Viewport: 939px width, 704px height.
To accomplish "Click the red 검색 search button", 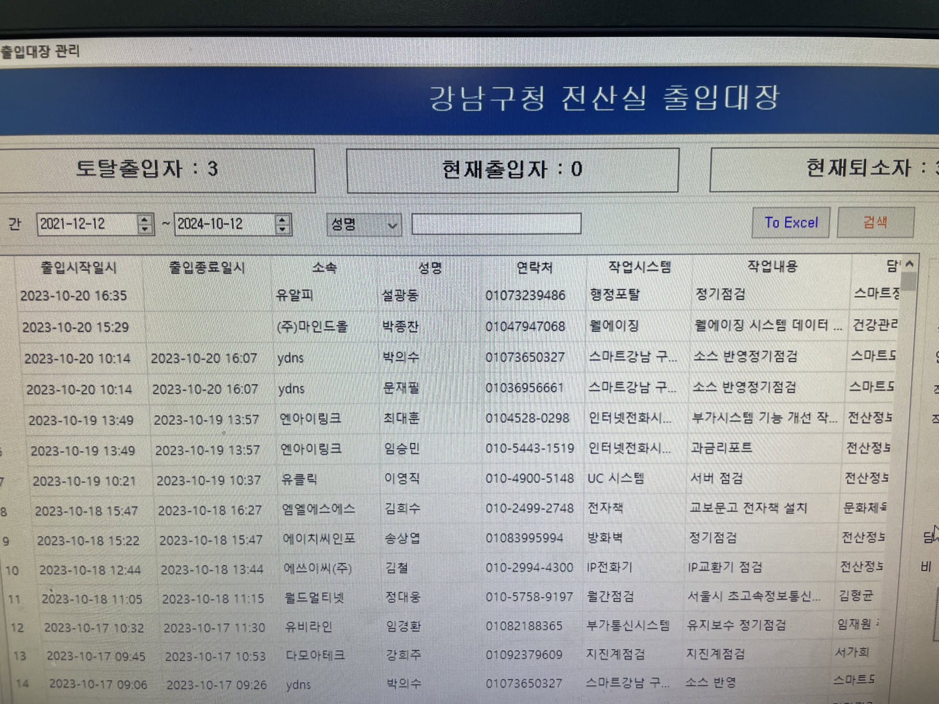I will pyautogui.click(x=875, y=222).
